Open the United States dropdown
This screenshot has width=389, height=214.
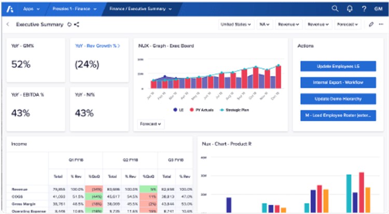tap(235, 24)
